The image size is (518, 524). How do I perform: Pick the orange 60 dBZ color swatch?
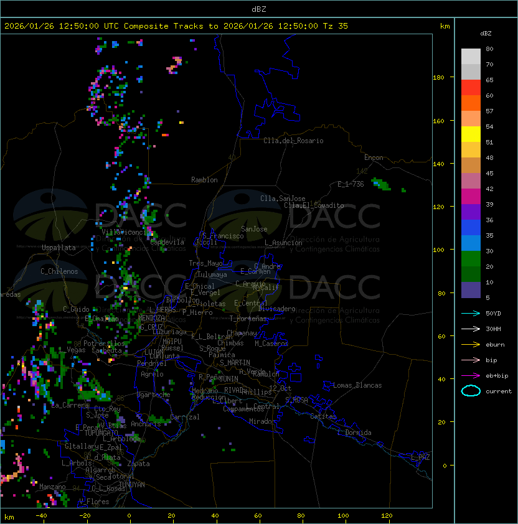coord(471,103)
